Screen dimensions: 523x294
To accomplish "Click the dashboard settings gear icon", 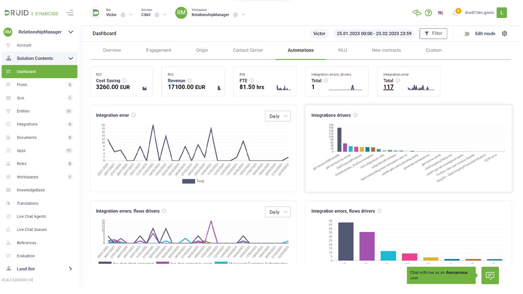I will click(x=504, y=33).
